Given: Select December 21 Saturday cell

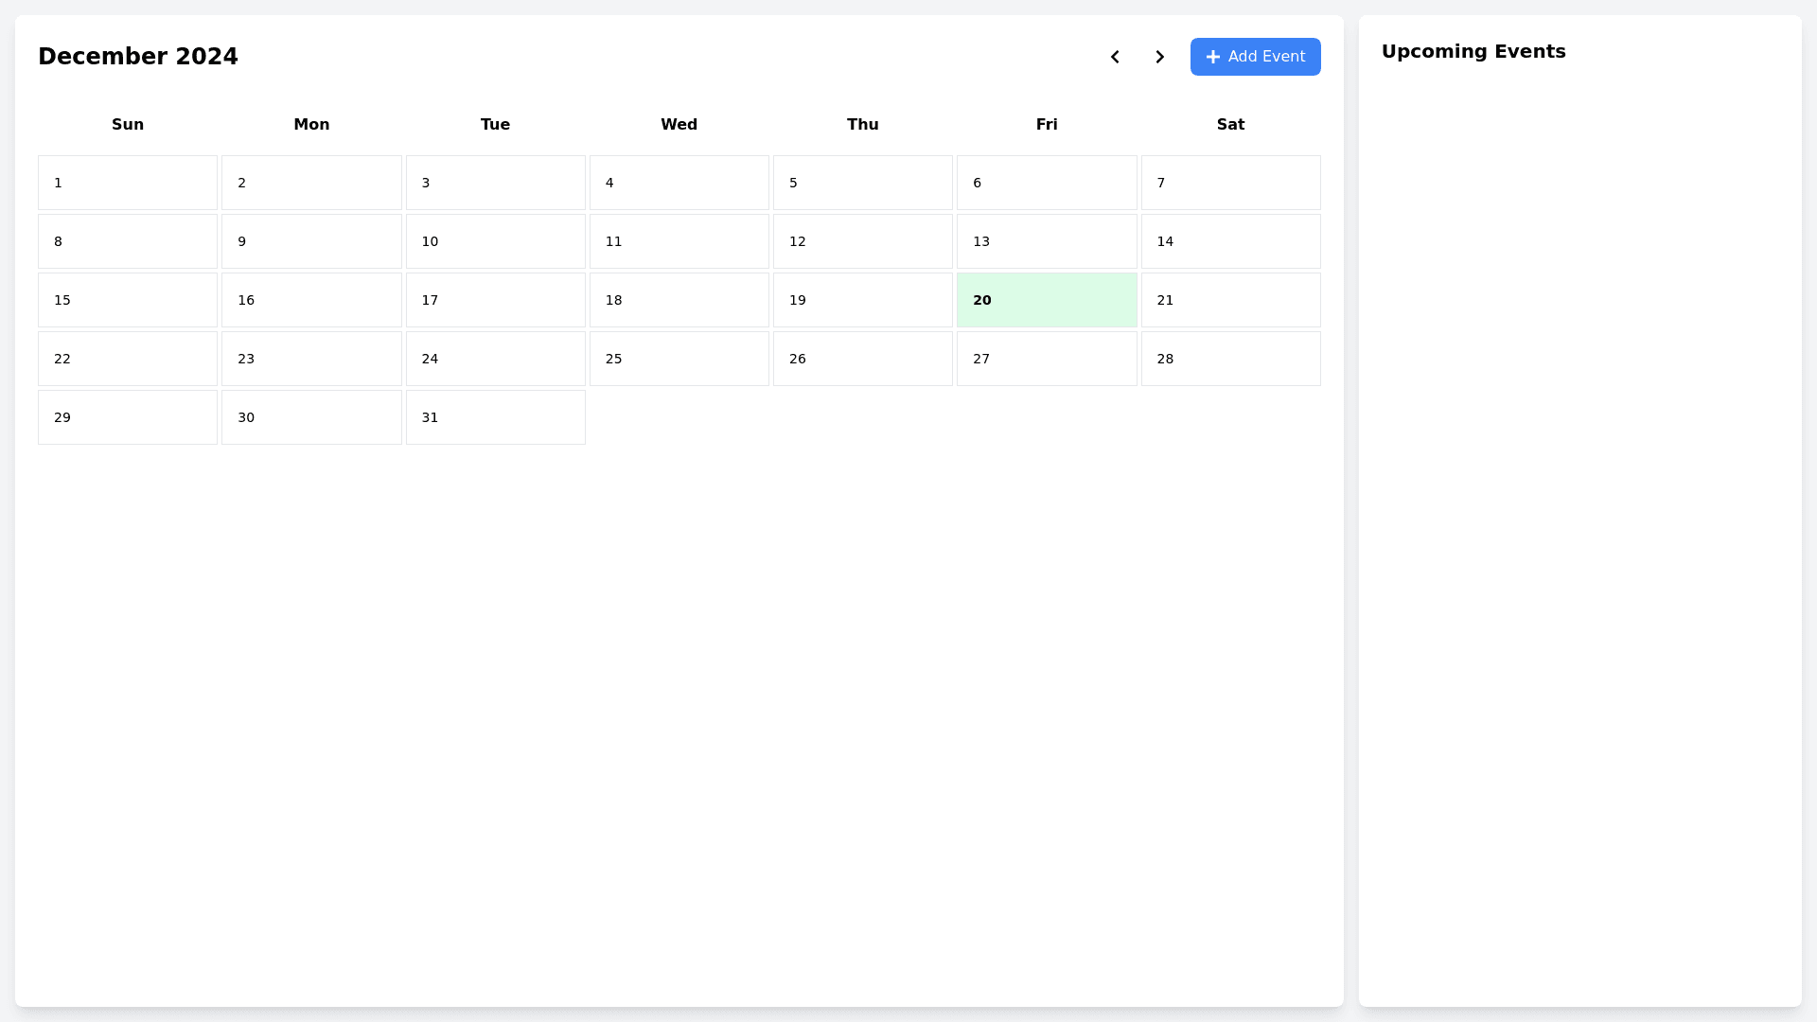Looking at the screenshot, I should (1230, 300).
